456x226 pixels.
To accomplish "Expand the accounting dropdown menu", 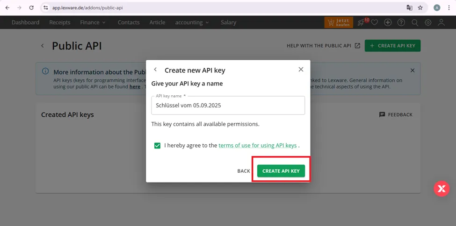I will [192, 22].
